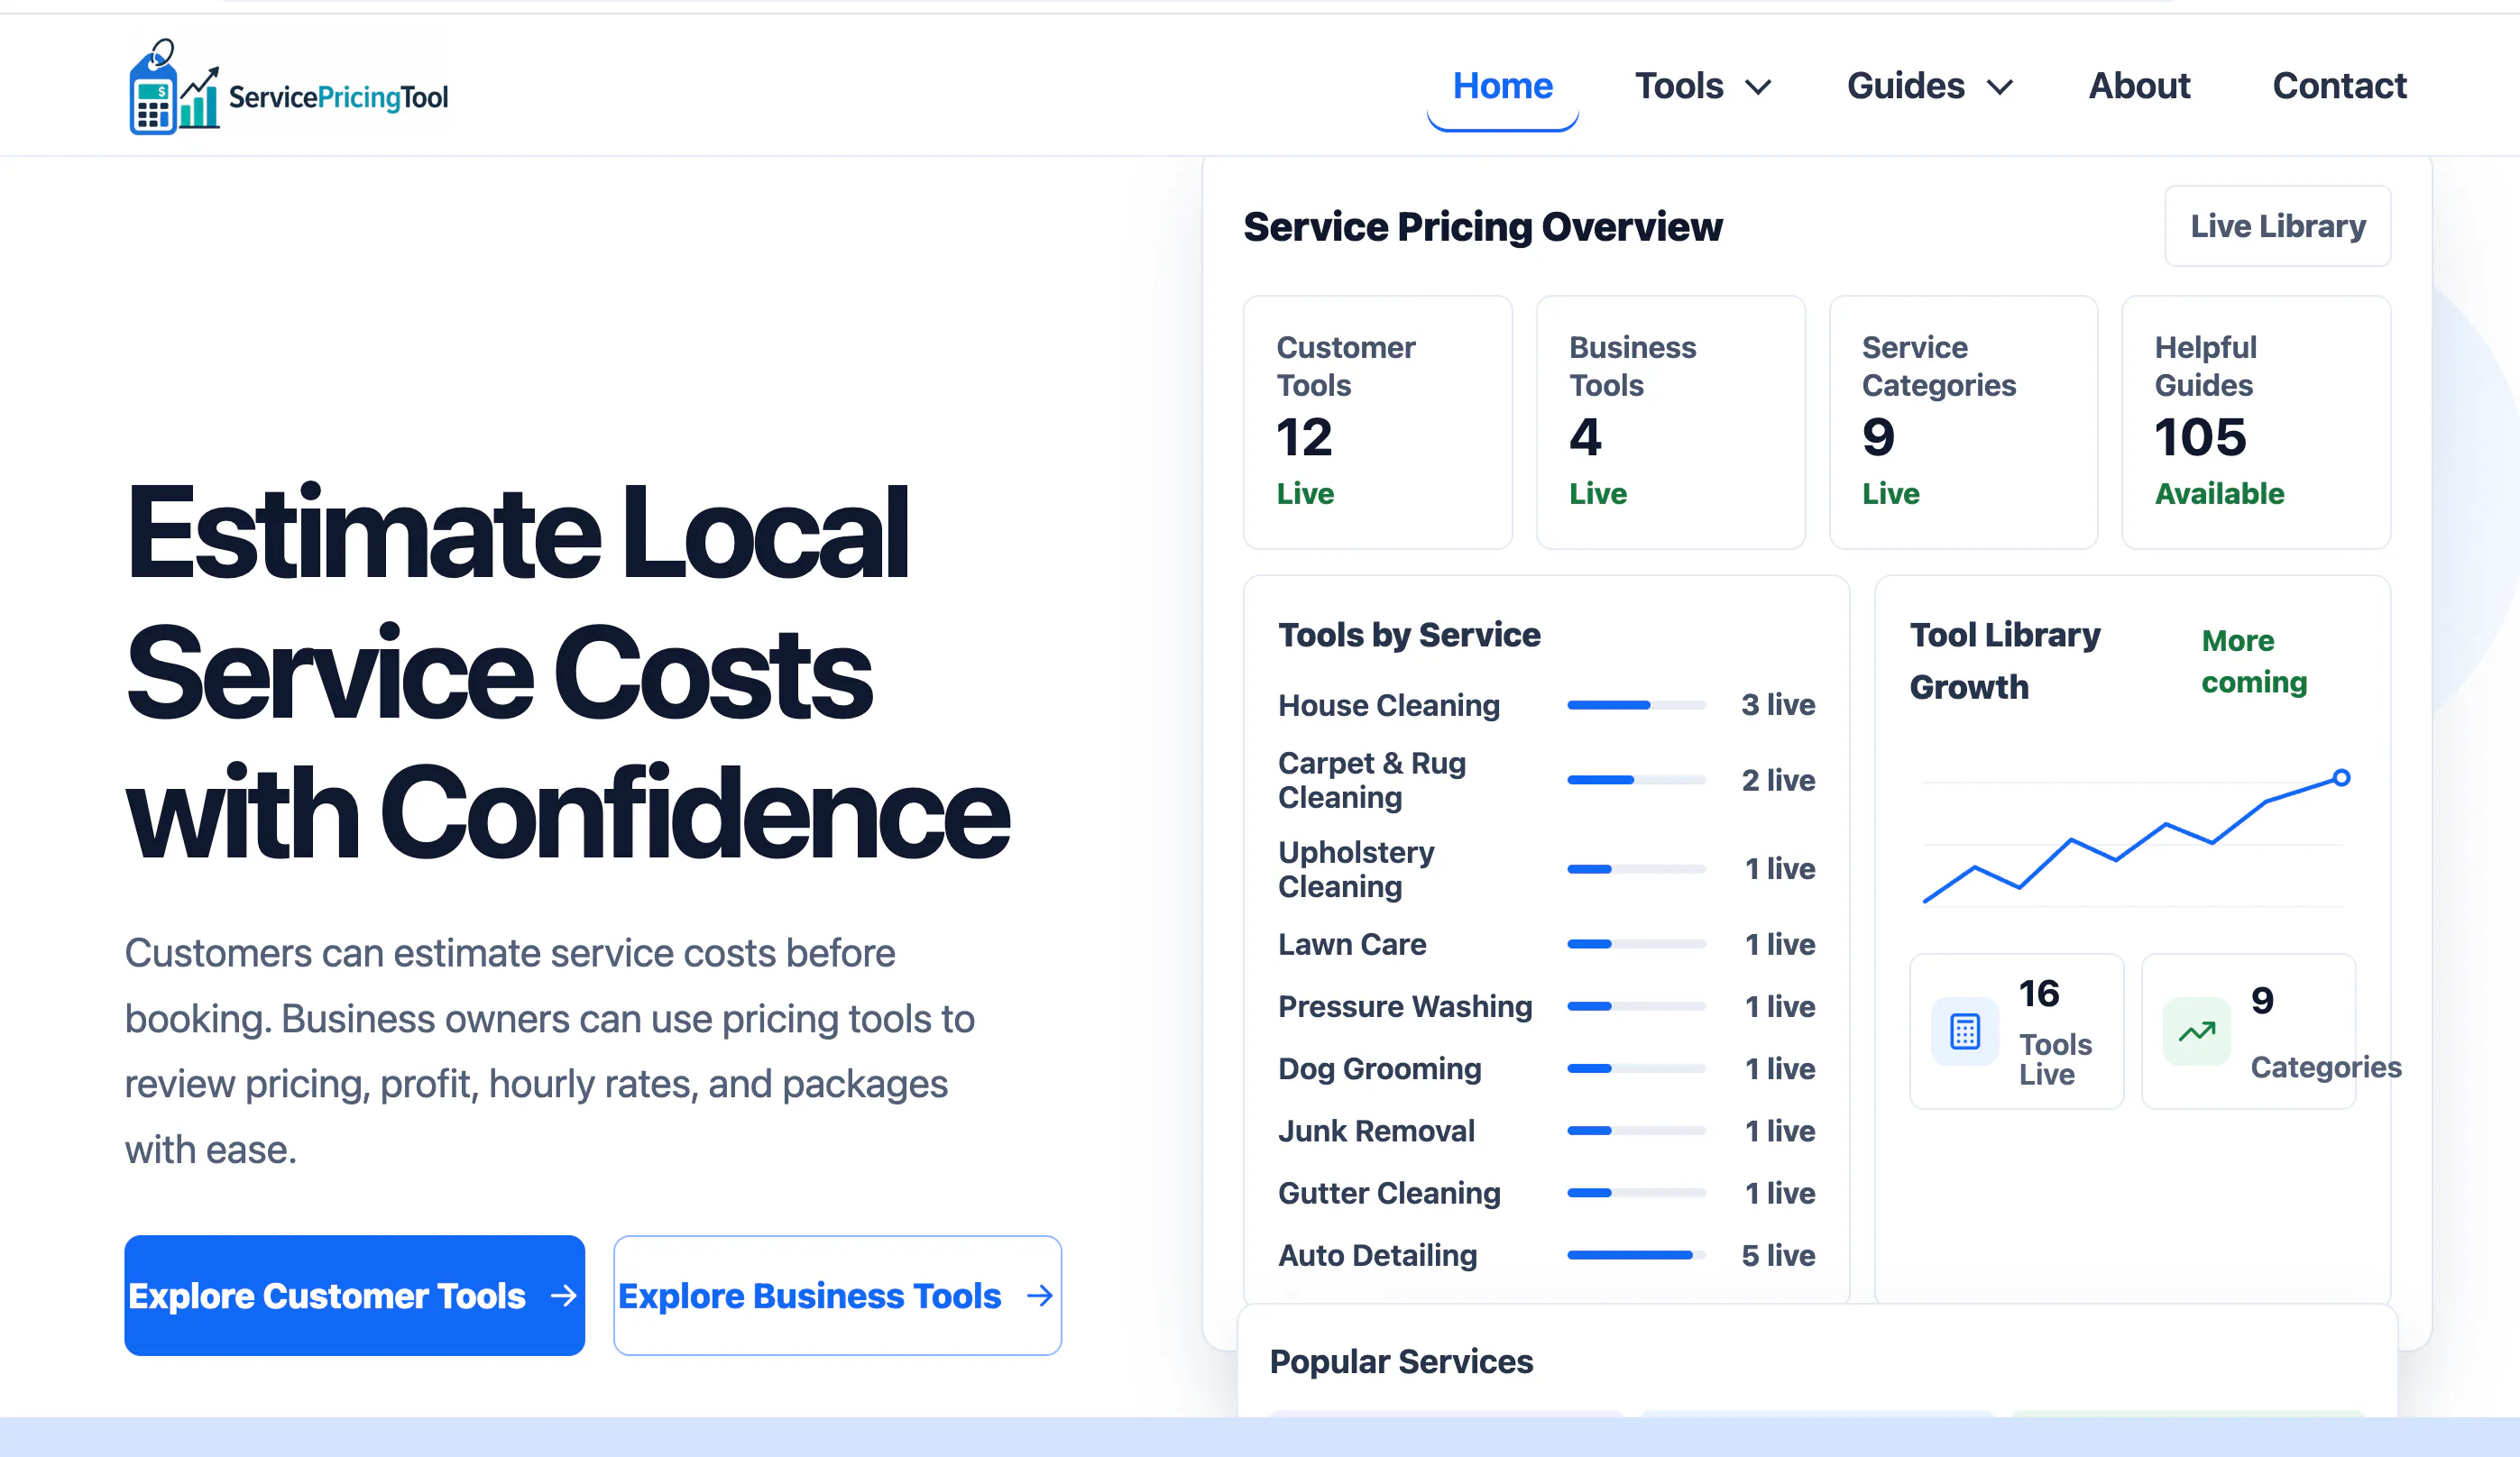Expand the Guides dropdown chevron
This screenshot has width=2520, height=1457.
(x=1999, y=88)
